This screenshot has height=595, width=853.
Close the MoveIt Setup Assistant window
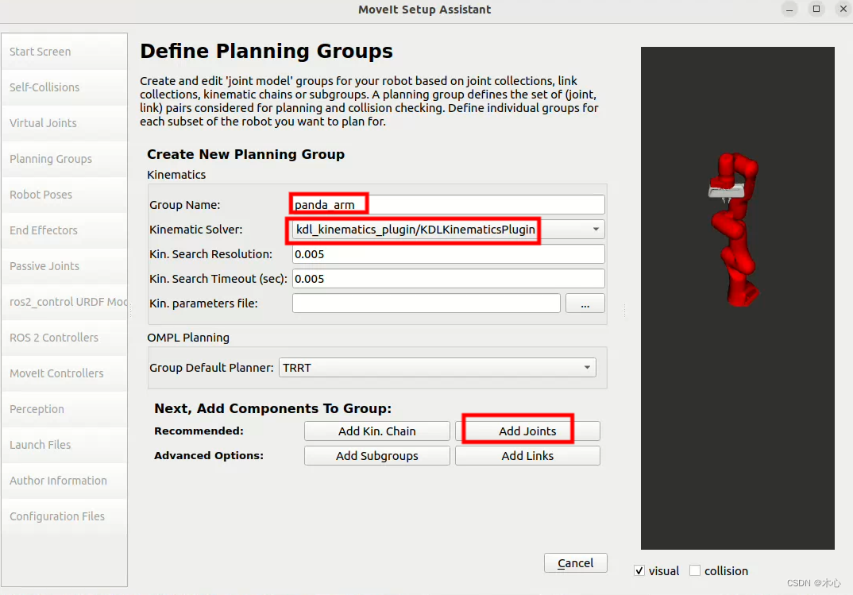pyautogui.click(x=843, y=10)
